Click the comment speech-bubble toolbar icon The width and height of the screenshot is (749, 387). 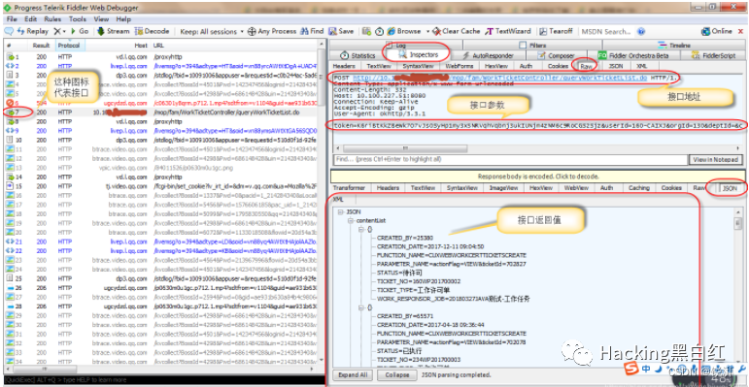tap(9, 31)
